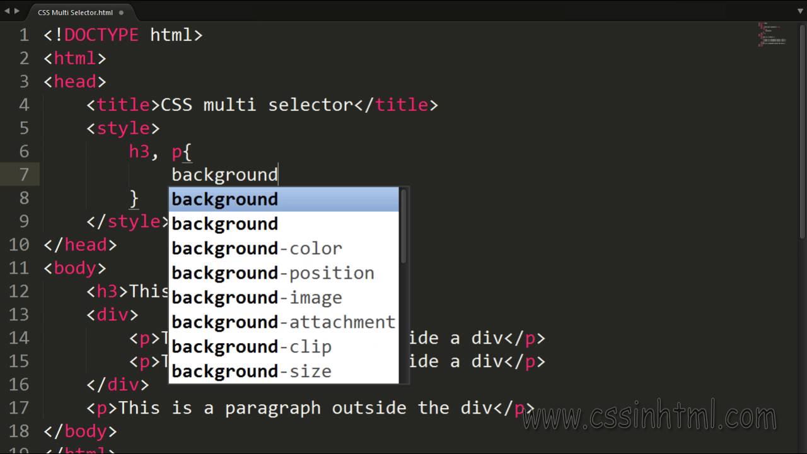Choose the background-attachment suggestion
This screenshot has width=807, height=454.
click(x=284, y=322)
